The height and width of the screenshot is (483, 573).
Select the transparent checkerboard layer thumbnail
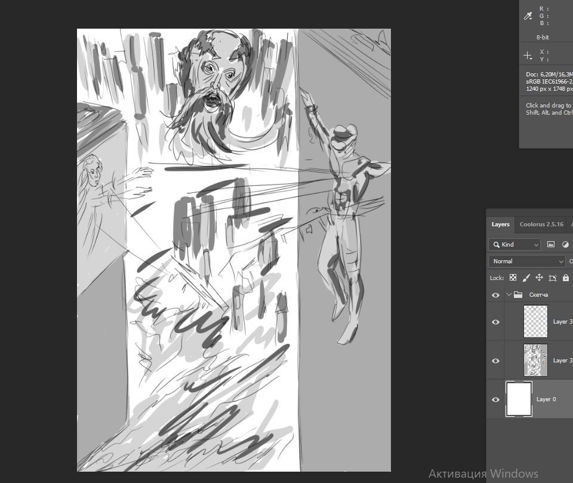[x=536, y=321]
